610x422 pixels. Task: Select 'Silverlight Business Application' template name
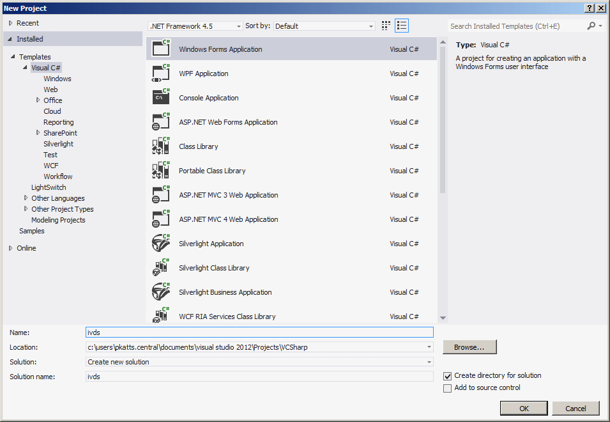[x=225, y=292]
